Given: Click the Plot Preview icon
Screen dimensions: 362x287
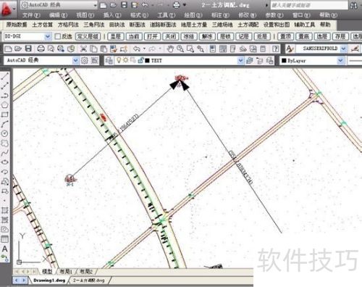Looking at the screenshot, I should [x=51, y=49].
